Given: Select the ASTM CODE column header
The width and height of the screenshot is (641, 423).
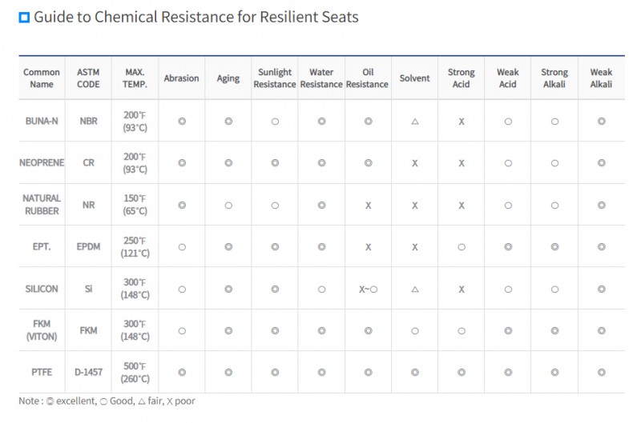Looking at the screenshot, I should 88,78.
